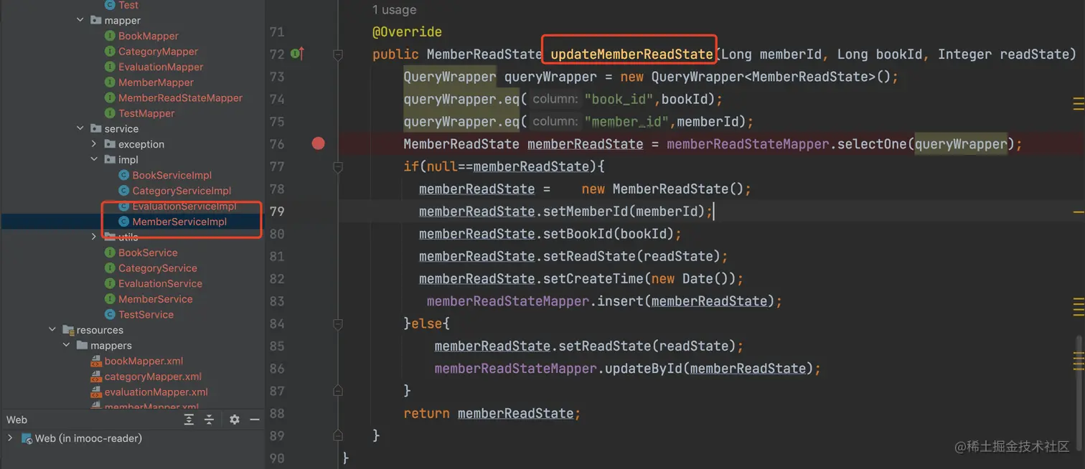
Task: Click the exception folder icon
Action: click(x=110, y=144)
